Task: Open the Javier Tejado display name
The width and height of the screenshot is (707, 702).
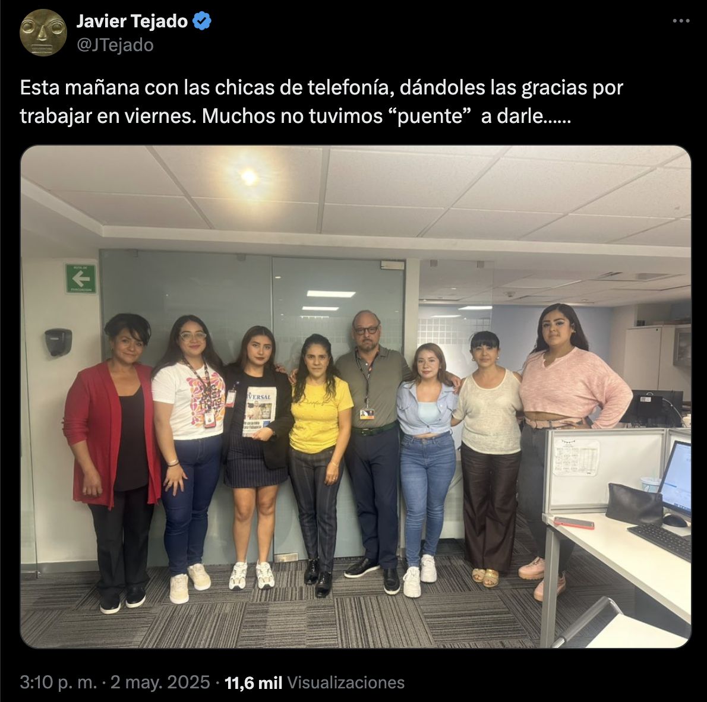Action: [132, 21]
